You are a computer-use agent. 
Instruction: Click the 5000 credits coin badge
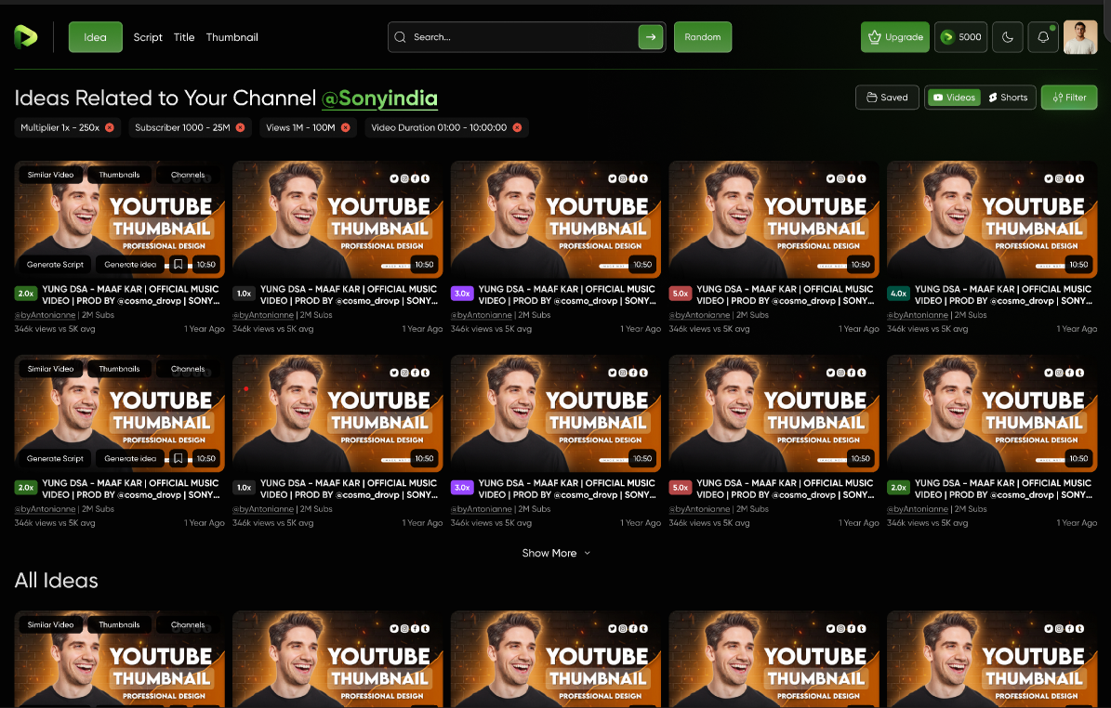tap(960, 37)
